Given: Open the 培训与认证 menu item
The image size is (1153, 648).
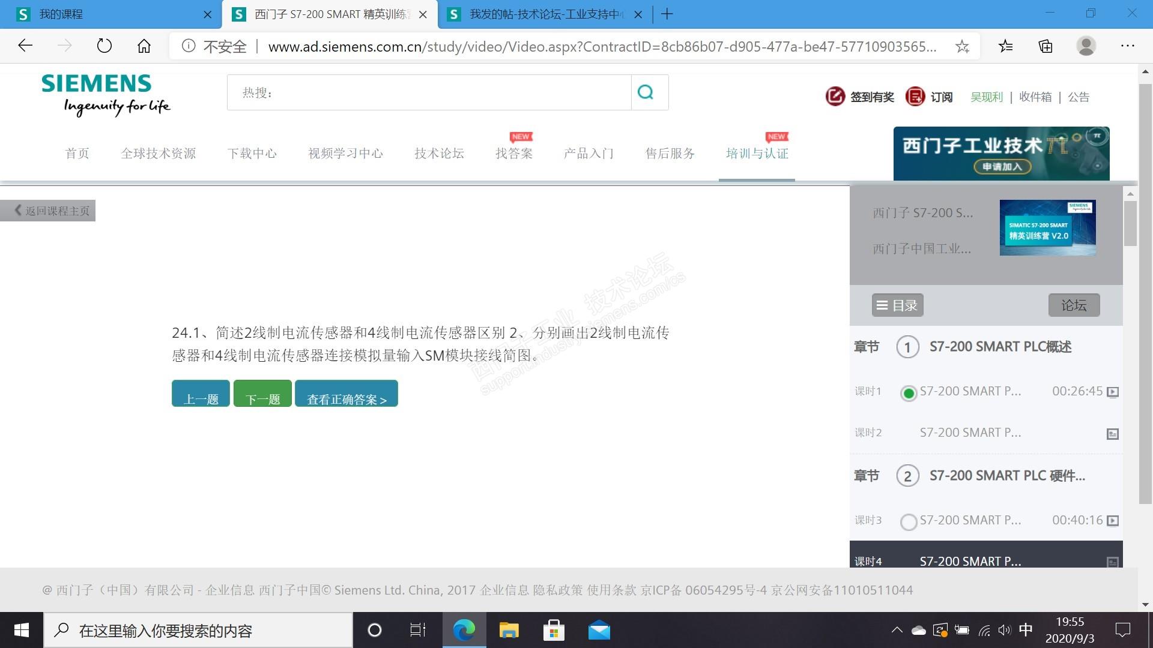Looking at the screenshot, I should [x=757, y=154].
